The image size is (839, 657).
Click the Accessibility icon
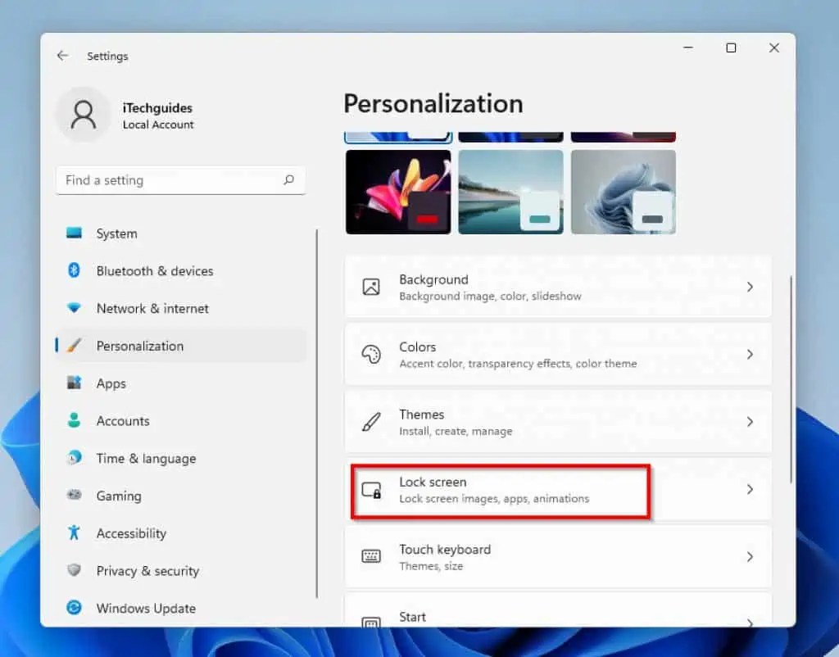75,533
